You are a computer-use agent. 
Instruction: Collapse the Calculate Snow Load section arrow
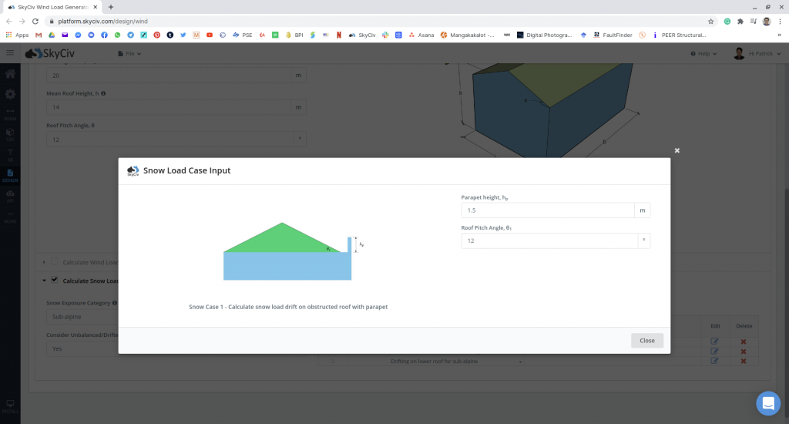pyautogui.click(x=44, y=281)
